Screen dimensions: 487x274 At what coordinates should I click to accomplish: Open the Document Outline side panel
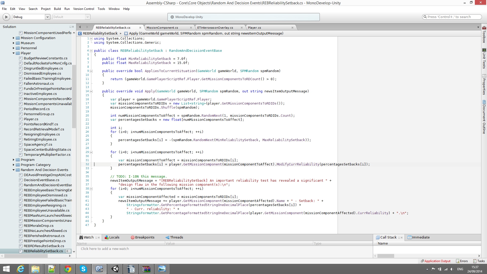484,117
